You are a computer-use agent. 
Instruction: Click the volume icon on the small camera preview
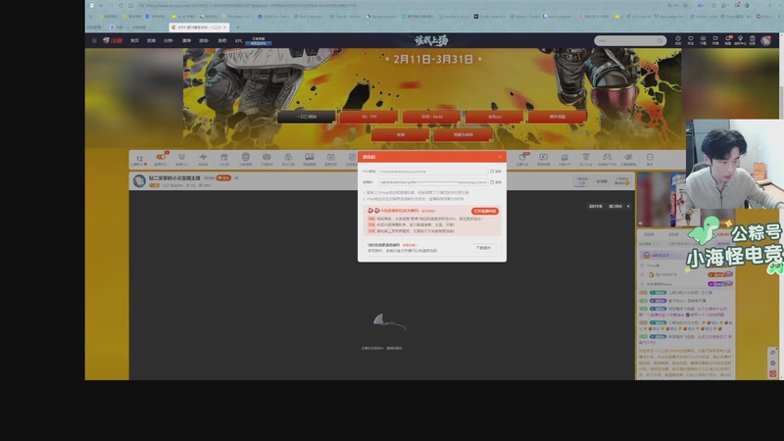click(642, 223)
